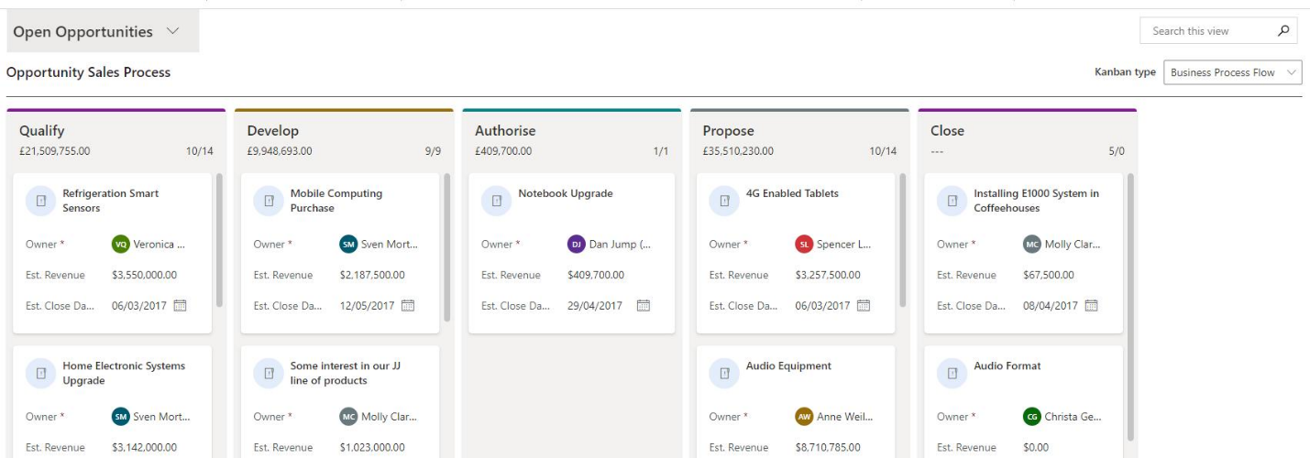Click Anne Weil owner avatar AW
This screenshot has width=1310, height=458.
pos(804,417)
